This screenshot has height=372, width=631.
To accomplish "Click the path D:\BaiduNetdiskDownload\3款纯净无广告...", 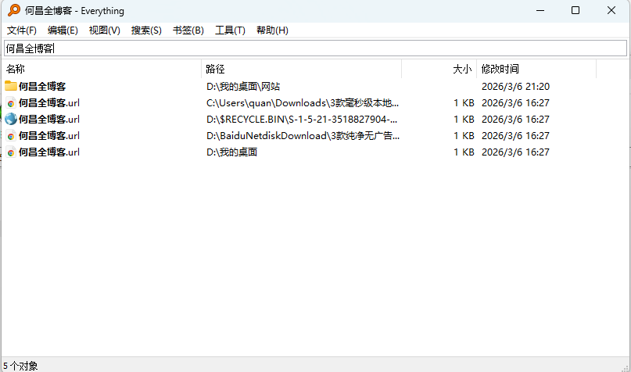I will click(303, 136).
